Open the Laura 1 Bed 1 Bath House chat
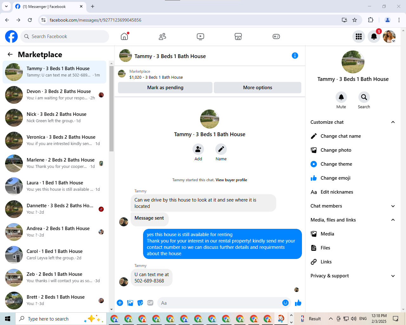This screenshot has width=406, height=325. point(54,186)
